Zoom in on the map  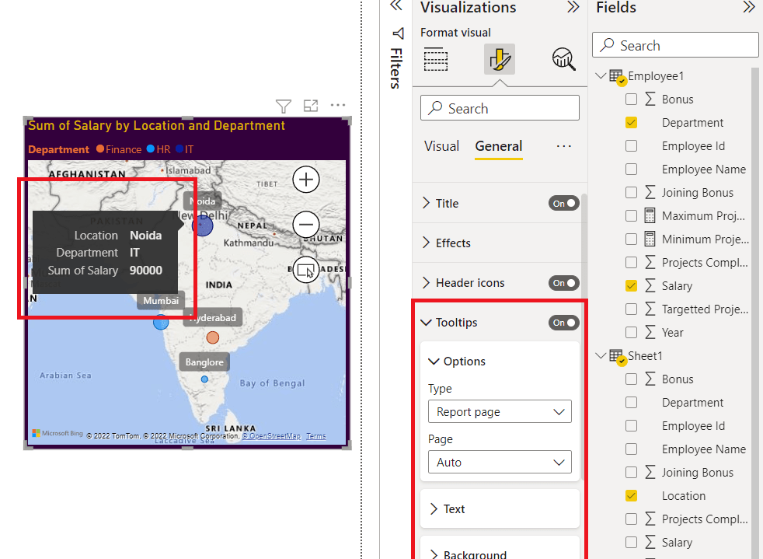click(306, 180)
